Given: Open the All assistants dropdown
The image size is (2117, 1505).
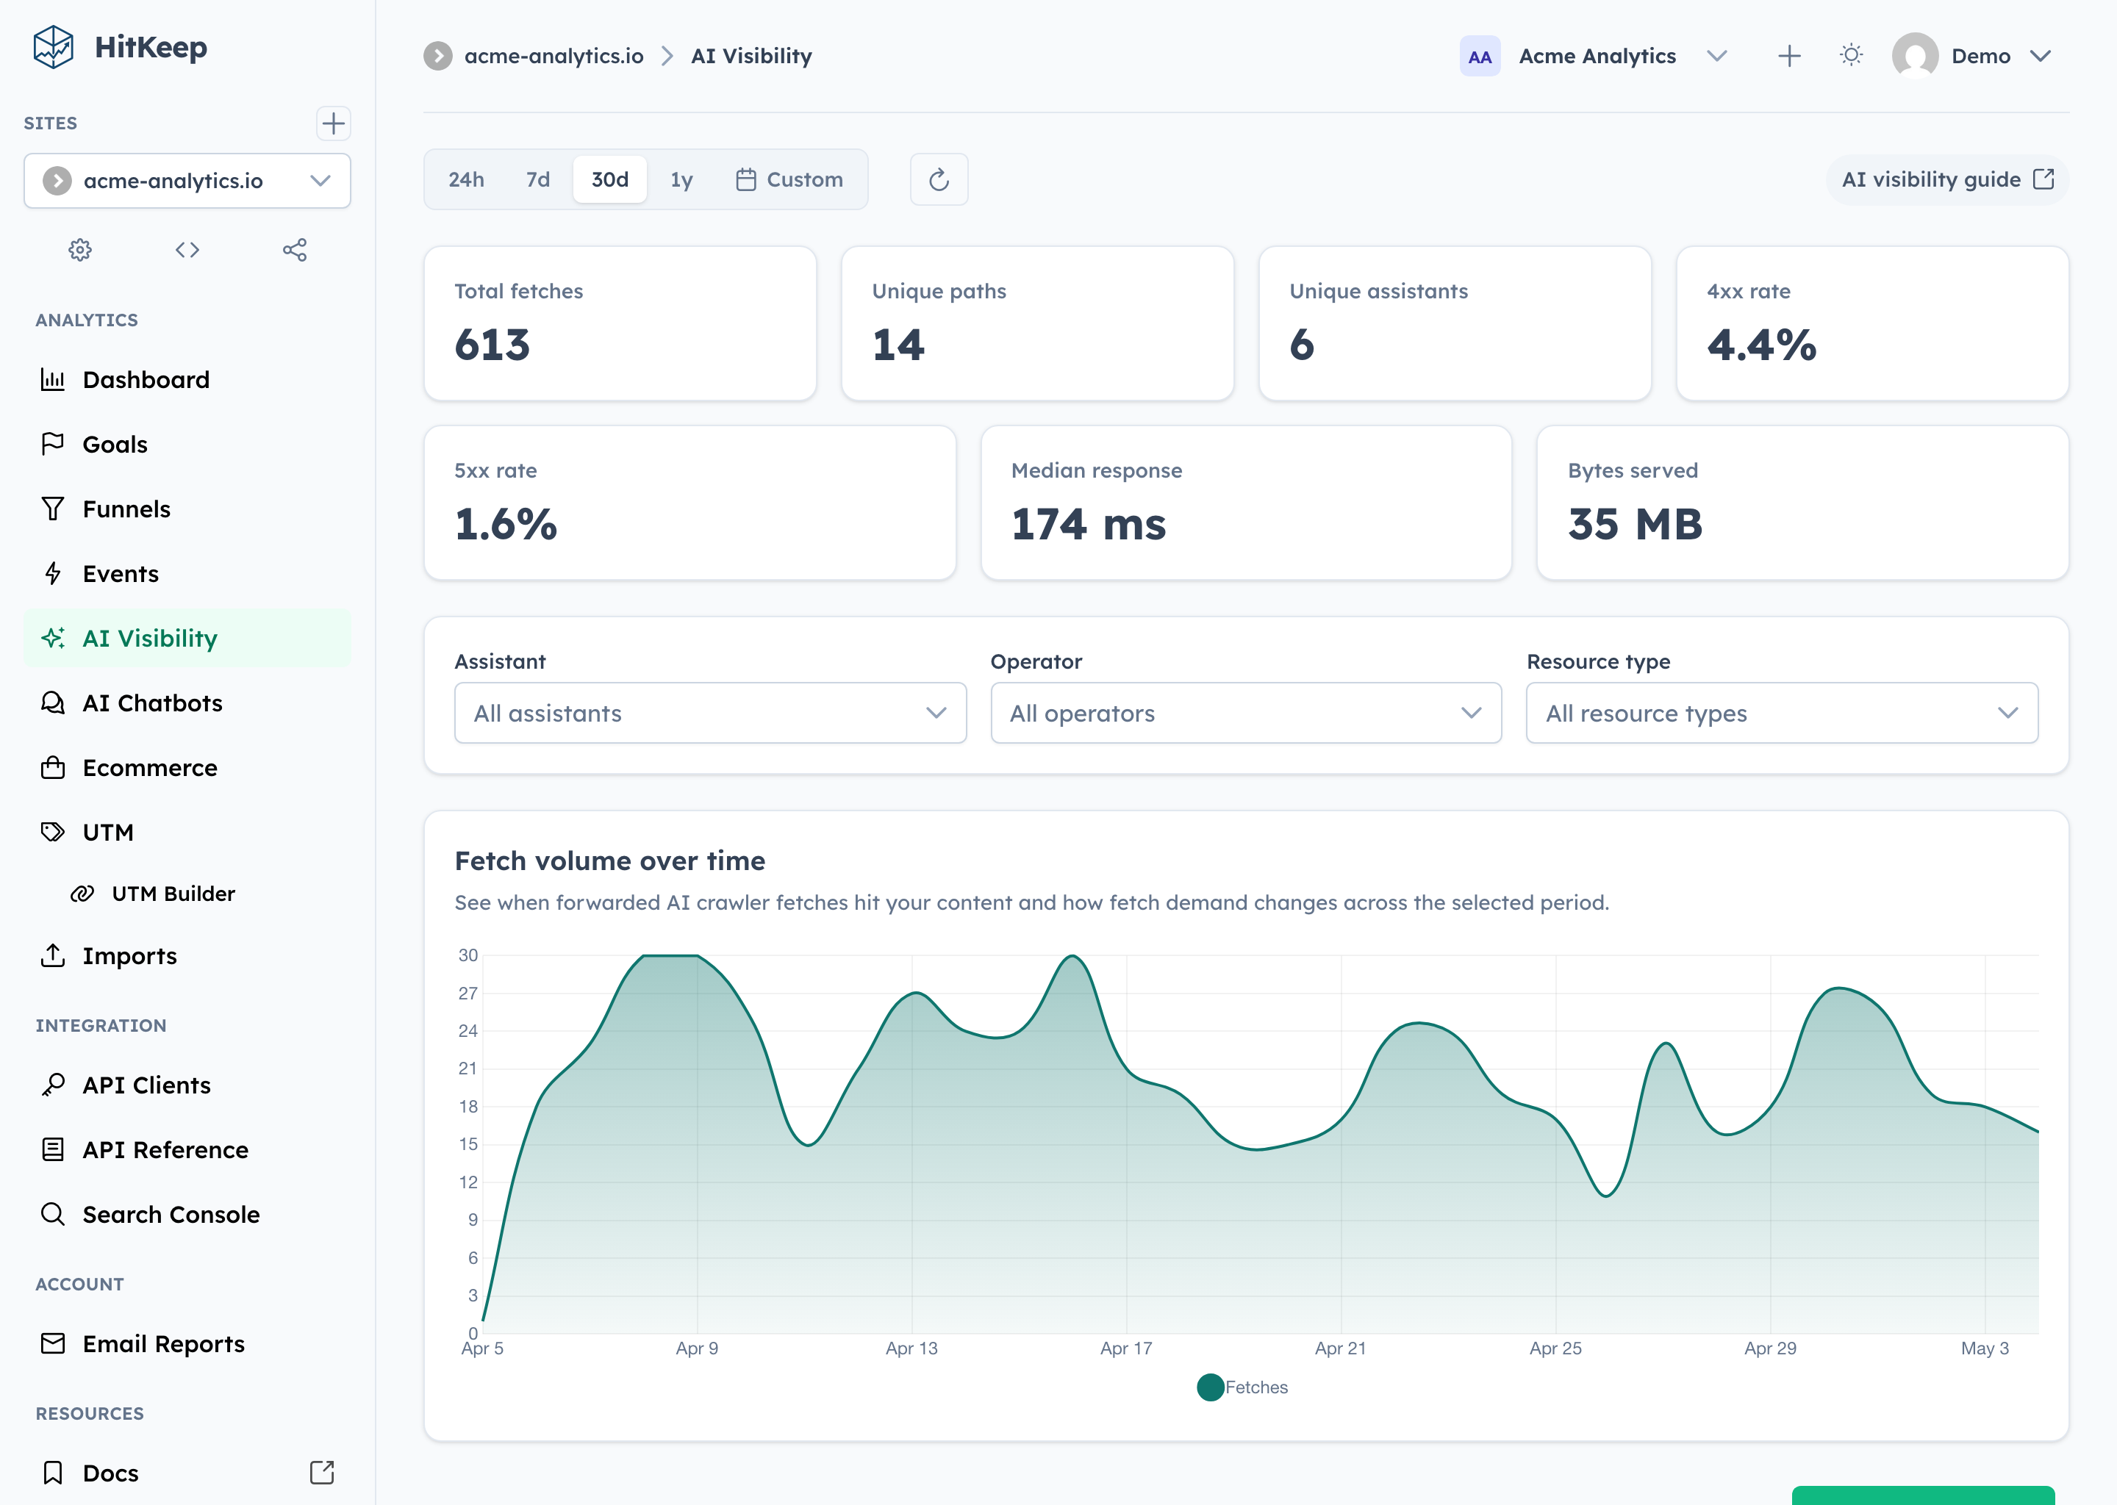Looking at the screenshot, I should pyautogui.click(x=710, y=714).
